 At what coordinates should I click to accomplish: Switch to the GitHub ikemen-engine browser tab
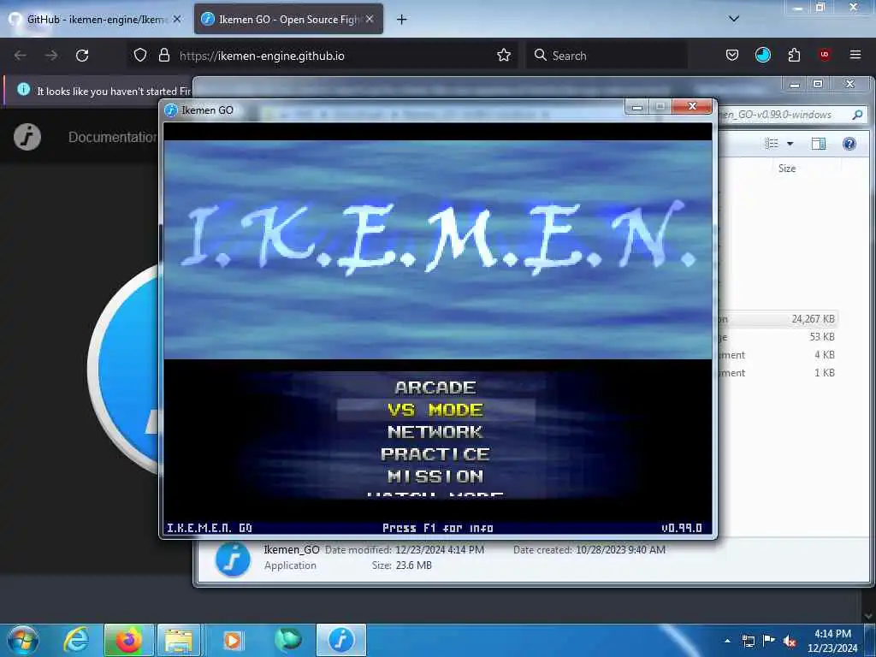[x=95, y=19]
